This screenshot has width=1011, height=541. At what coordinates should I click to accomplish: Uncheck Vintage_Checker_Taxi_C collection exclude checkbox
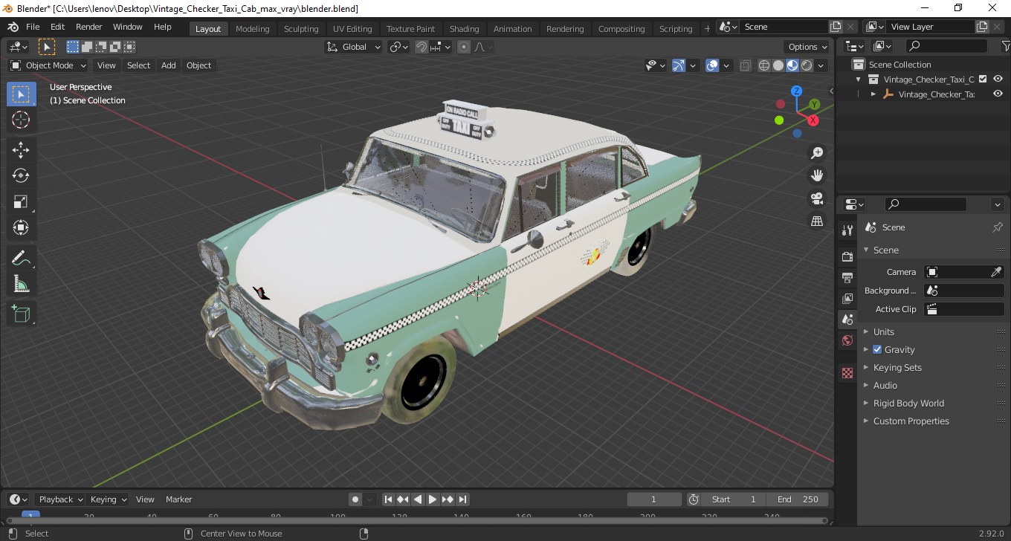(983, 79)
